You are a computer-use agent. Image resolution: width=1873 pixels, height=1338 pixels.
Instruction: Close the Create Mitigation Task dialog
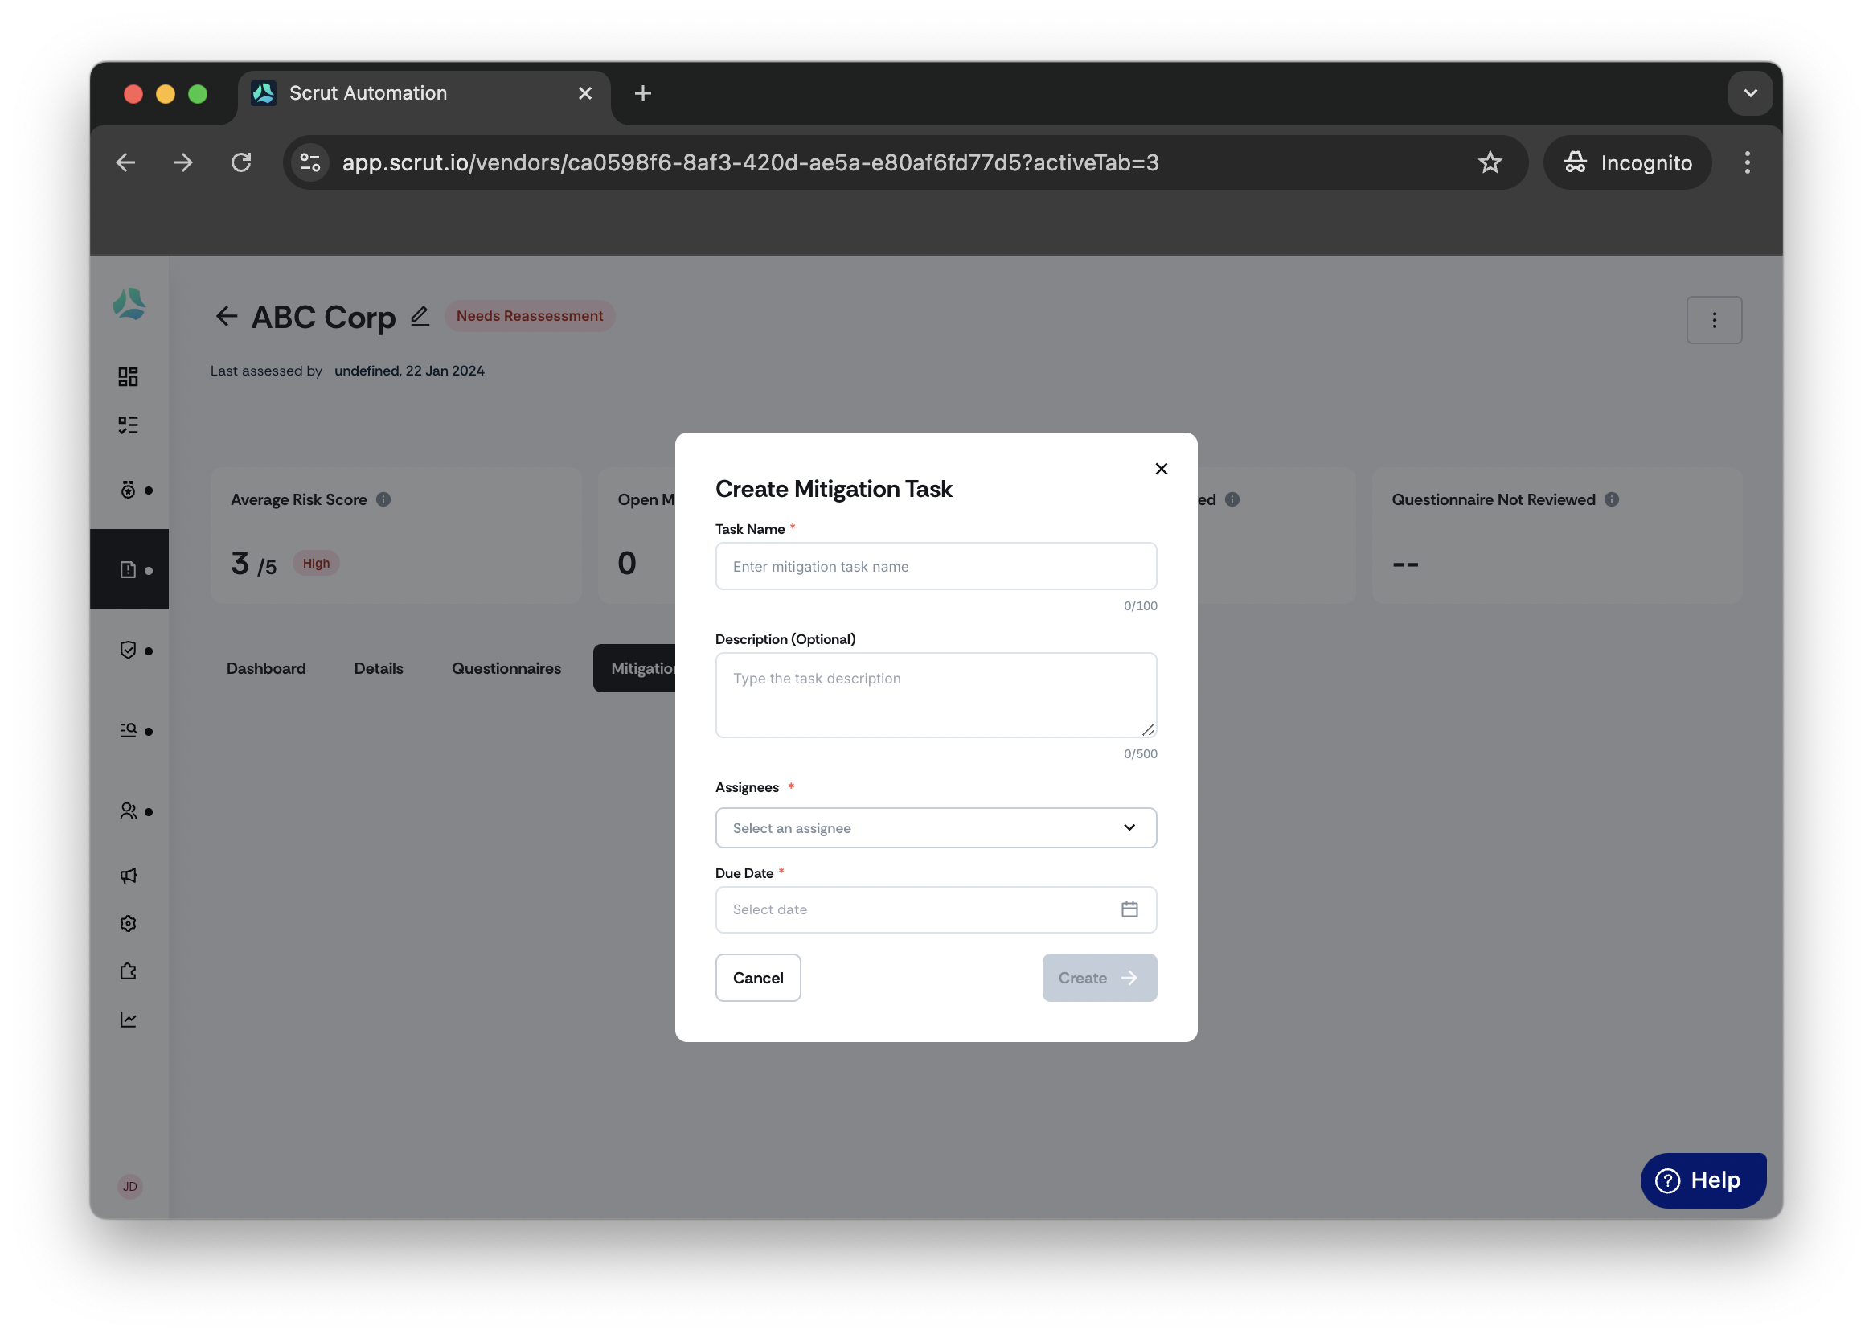pyautogui.click(x=1162, y=469)
